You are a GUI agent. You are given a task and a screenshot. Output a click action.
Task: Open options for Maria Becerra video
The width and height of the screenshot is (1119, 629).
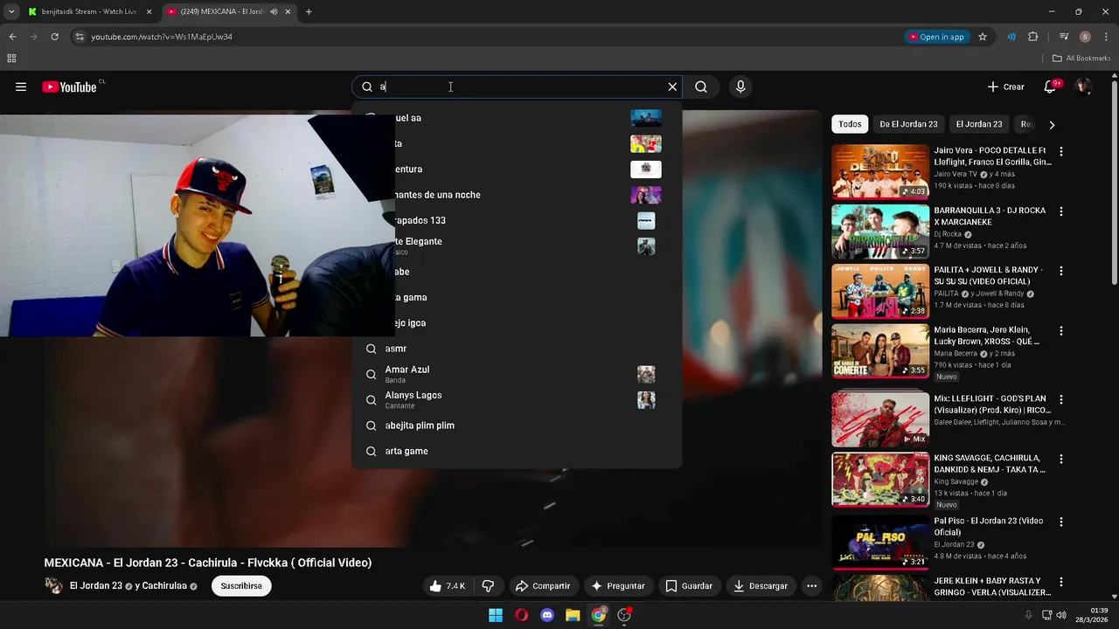click(1061, 331)
